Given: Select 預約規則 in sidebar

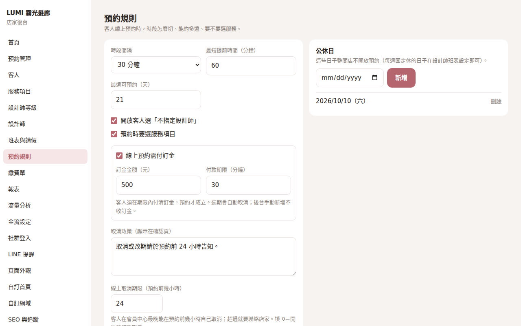Looking at the screenshot, I should click(x=45, y=156).
